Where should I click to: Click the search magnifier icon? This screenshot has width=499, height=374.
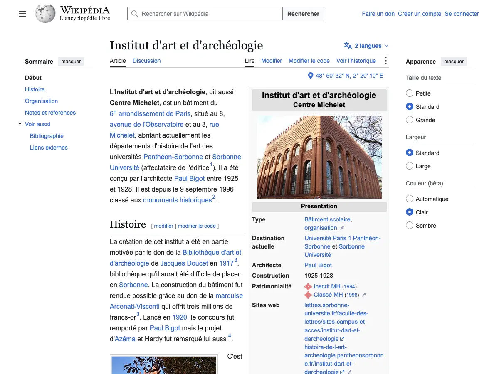click(134, 14)
